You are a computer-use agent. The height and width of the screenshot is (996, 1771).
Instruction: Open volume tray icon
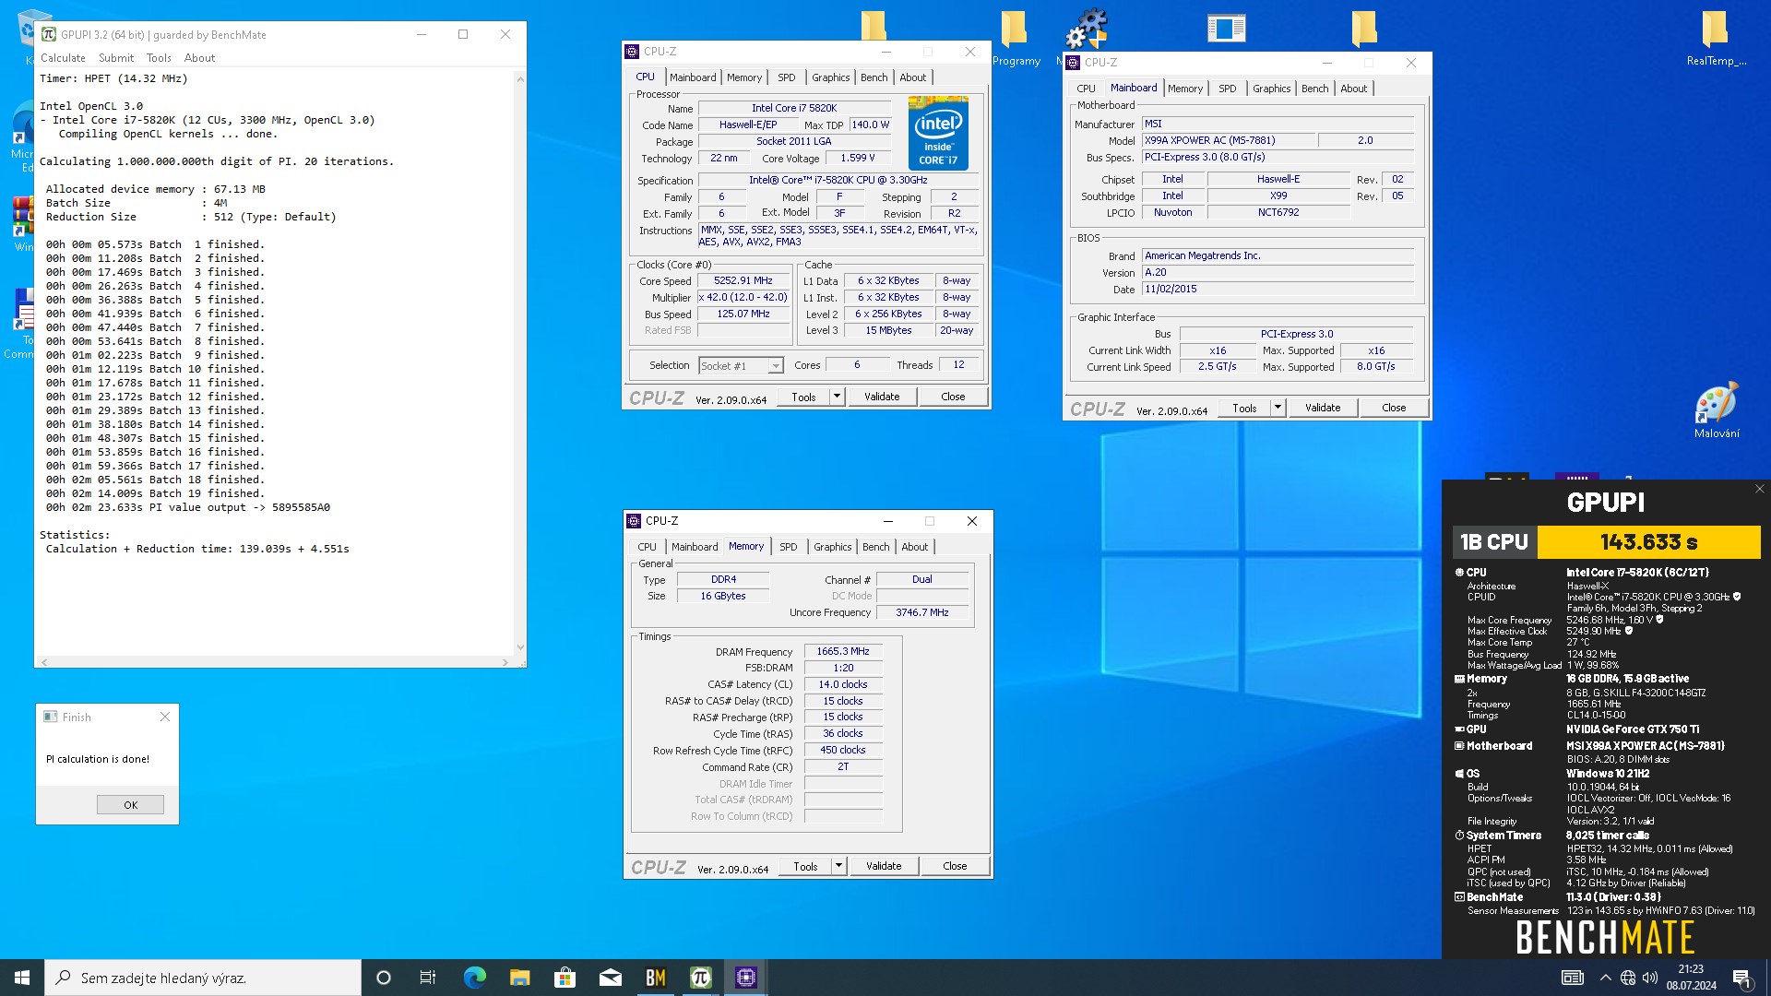click(x=1650, y=978)
